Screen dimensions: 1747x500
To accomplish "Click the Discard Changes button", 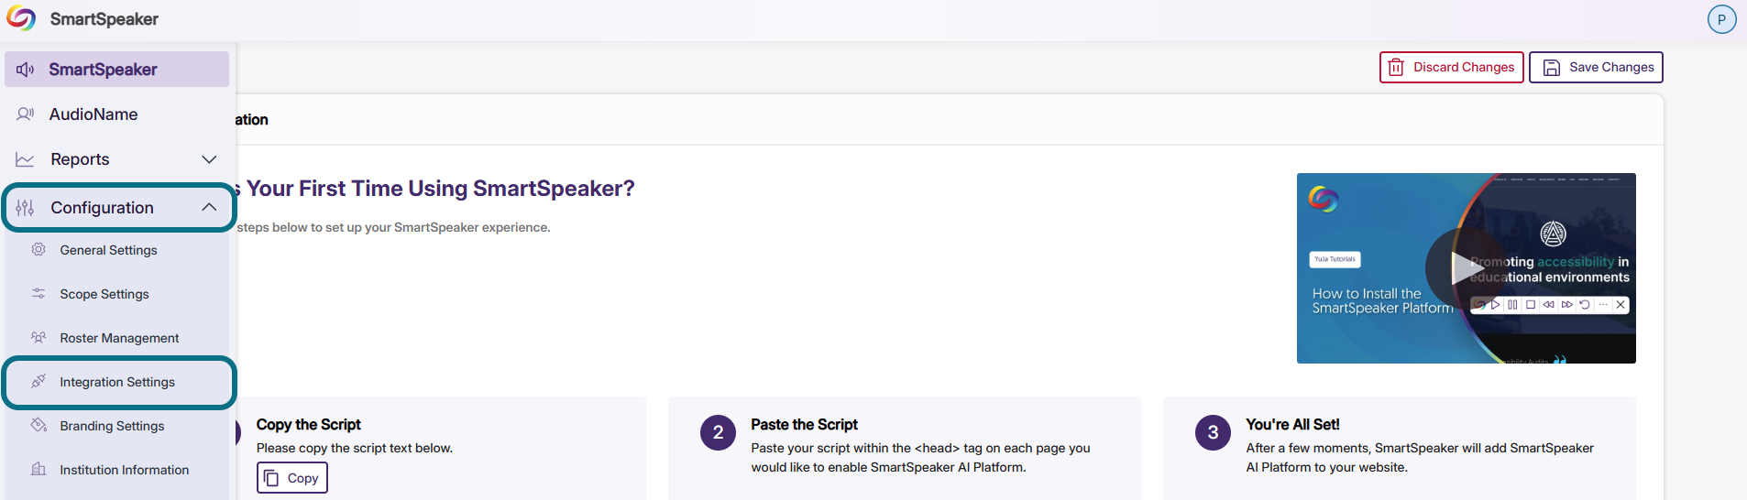I will coord(1451,67).
